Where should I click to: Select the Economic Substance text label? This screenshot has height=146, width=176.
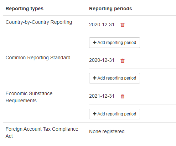tap(29, 93)
